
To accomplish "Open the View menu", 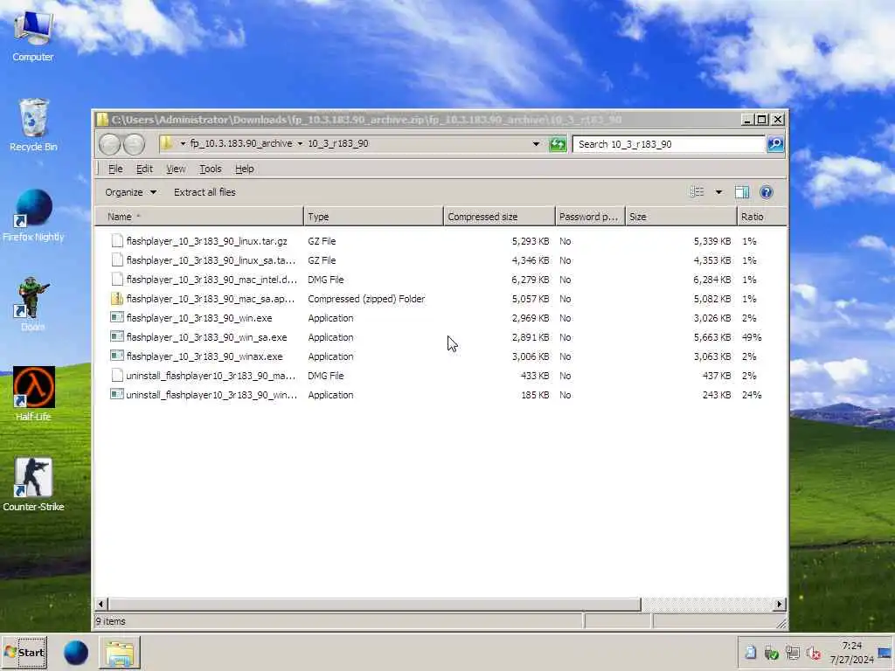I will (x=176, y=169).
